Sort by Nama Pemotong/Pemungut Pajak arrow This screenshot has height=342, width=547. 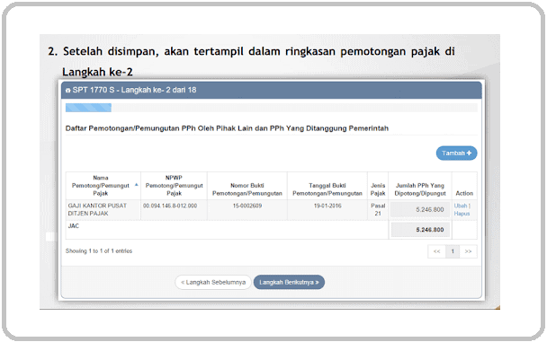pos(137,185)
